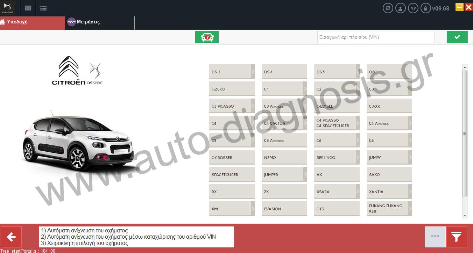Open the grid view icon
The image size is (473, 253).
click(x=28, y=8)
